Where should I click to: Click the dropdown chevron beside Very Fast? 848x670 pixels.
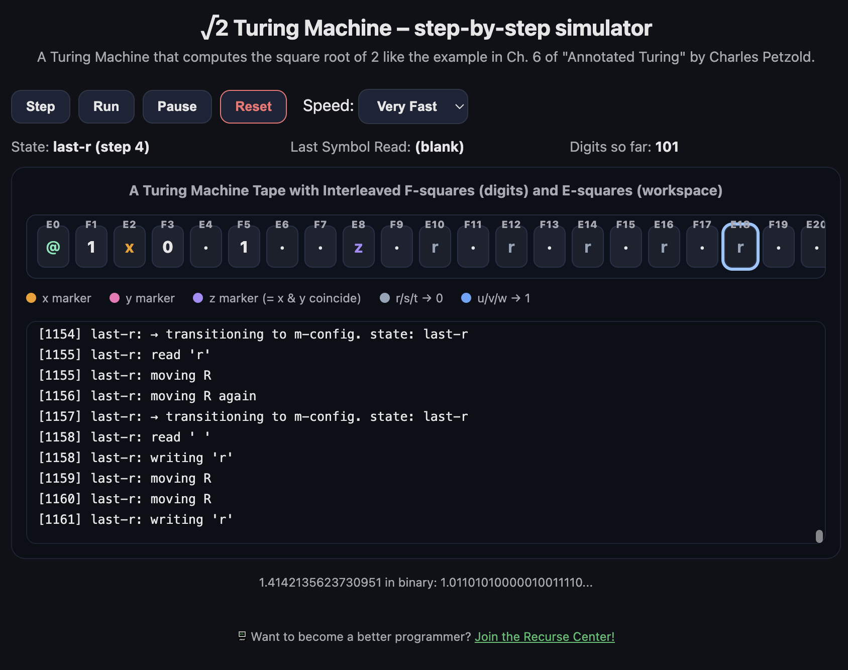click(x=459, y=106)
